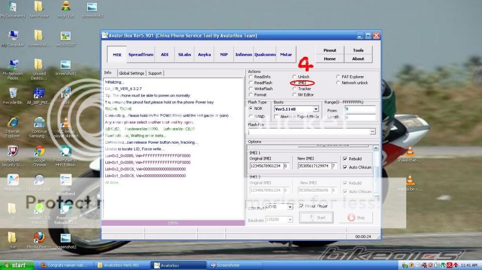Open screenshot3 desktop icon

(92, 9)
